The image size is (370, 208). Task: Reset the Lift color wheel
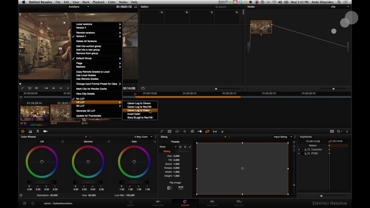(x=62, y=142)
